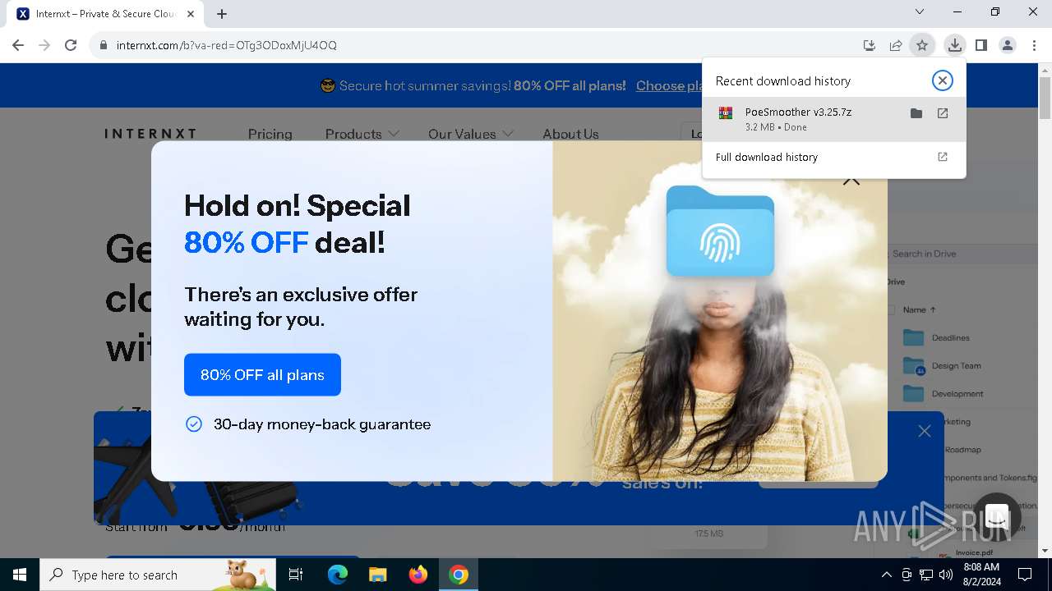
Task: Sort by Name column header
Action: [x=919, y=309]
